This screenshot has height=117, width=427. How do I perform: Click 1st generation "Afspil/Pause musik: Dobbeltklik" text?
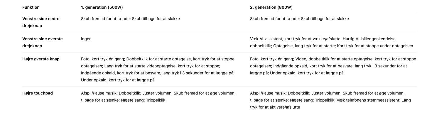pyautogui.click(x=111, y=93)
